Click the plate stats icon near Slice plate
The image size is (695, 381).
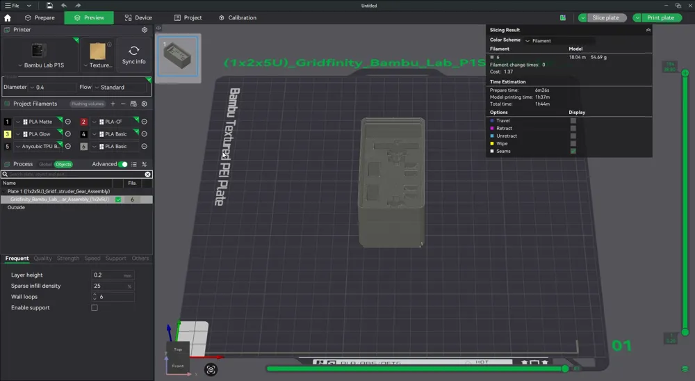(563, 18)
